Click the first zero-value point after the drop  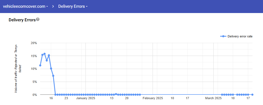click(x=55, y=94)
